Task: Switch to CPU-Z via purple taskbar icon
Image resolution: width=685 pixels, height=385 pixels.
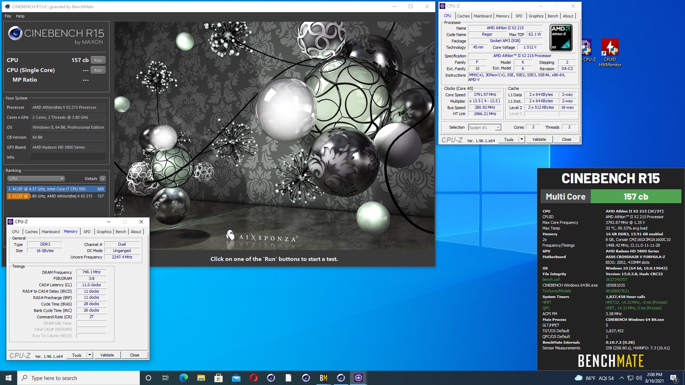Action: 358,378
